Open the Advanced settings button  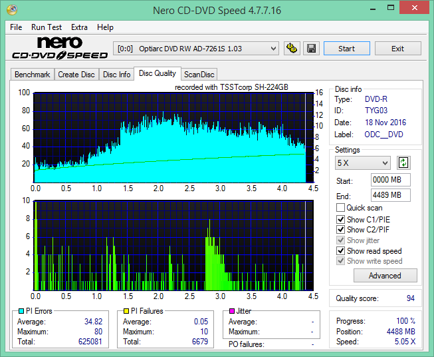click(385, 276)
